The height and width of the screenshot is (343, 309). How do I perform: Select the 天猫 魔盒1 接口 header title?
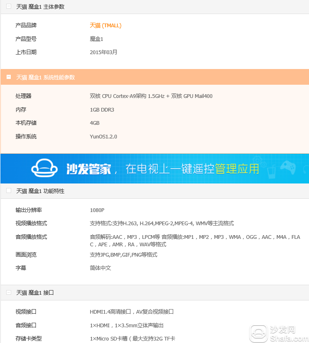pos(35,293)
